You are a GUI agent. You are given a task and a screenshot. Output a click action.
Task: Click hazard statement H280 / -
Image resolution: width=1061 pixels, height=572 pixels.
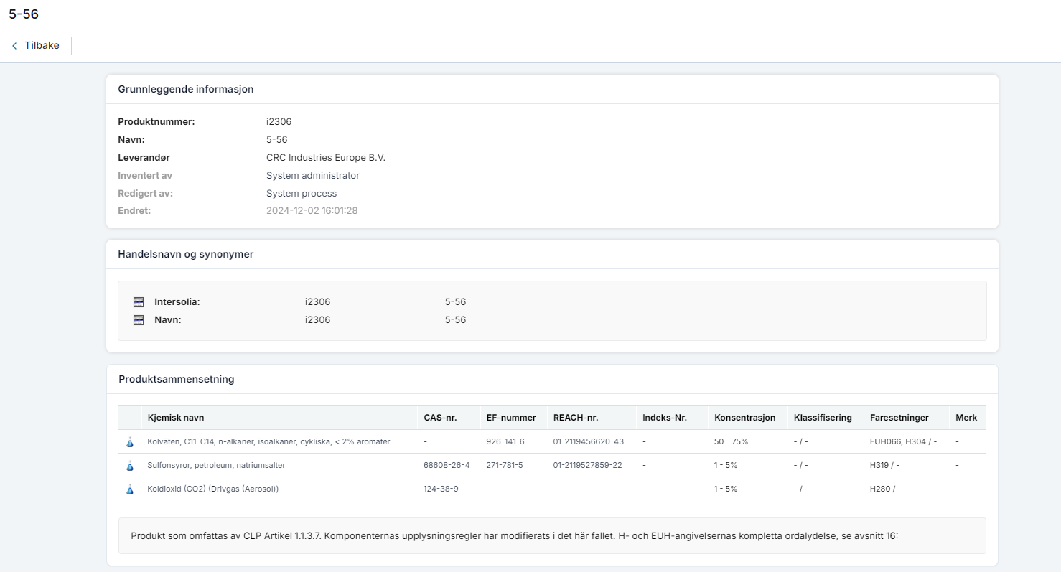pos(885,489)
